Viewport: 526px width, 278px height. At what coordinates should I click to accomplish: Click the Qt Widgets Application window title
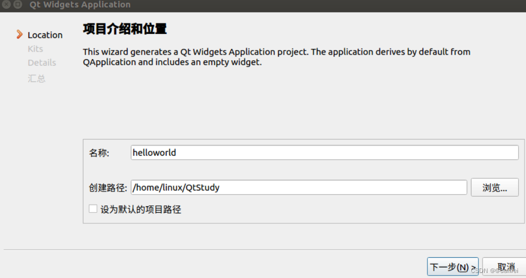[x=80, y=5]
